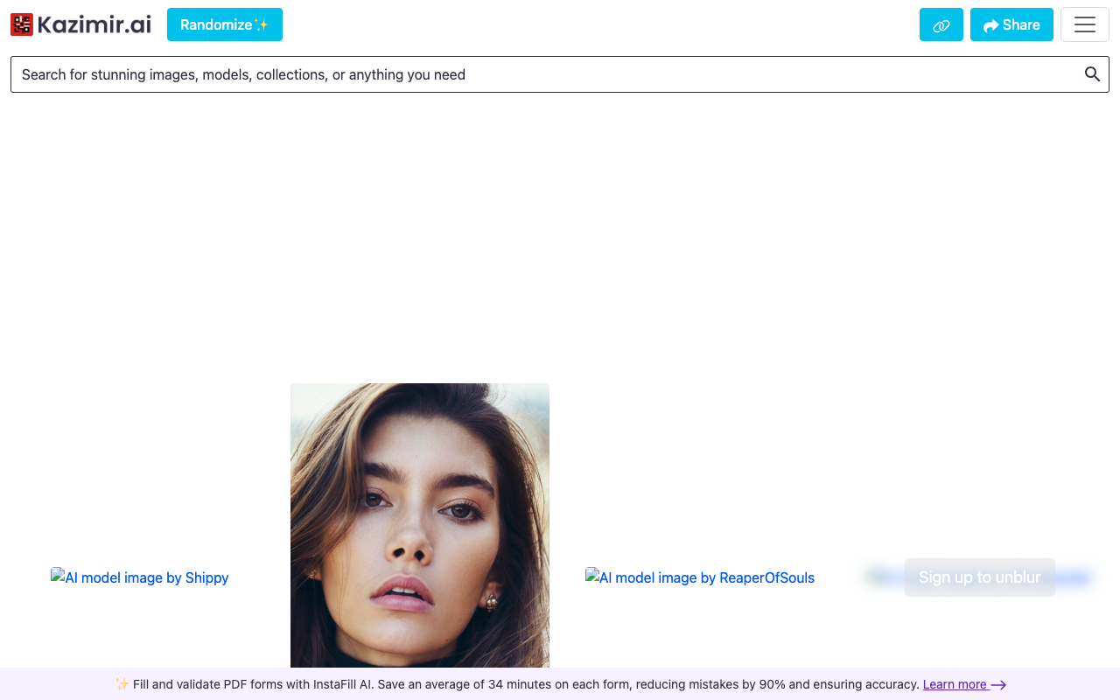Click the magnifying glass search icon
Viewport: 1120px width, 700px height.
click(1092, 74)
